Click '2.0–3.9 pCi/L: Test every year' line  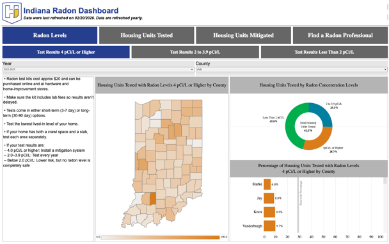[x=31, y=155]
